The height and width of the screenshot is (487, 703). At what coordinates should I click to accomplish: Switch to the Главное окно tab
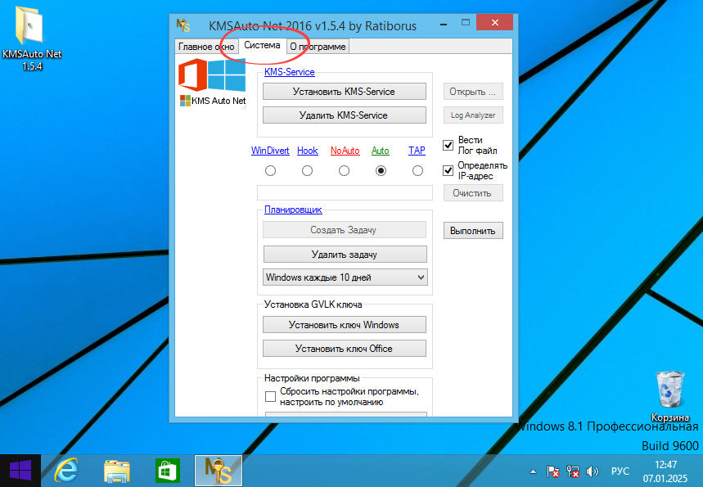(206, 47)
